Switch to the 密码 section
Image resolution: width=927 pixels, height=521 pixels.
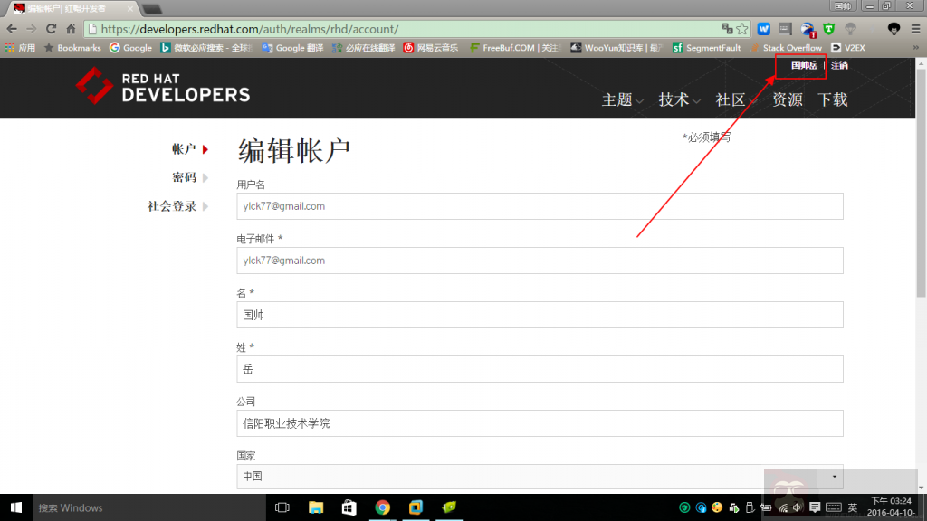tap(185, 177)
